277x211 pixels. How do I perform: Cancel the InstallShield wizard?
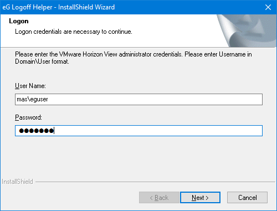[x=247, y=198]
